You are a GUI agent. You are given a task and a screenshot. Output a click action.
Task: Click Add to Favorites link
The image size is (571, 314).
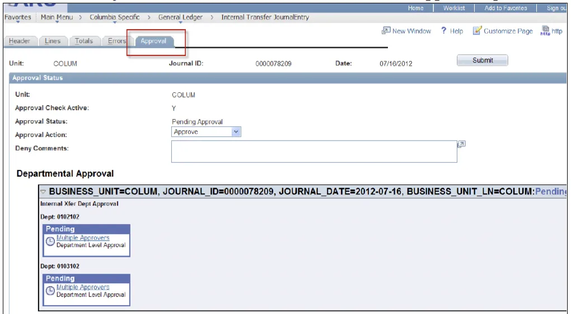[506, 8]
